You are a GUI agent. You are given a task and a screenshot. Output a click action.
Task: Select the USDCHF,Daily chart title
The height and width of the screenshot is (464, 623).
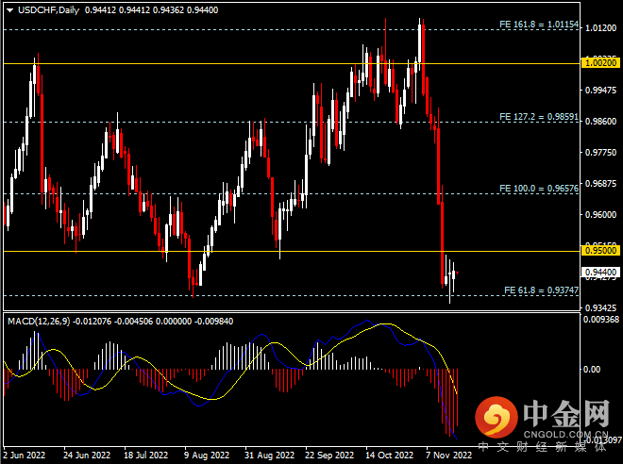[x=48, y=10]
